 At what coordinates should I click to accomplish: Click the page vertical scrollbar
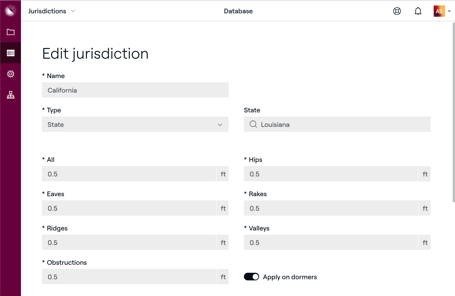click(453, 114)
